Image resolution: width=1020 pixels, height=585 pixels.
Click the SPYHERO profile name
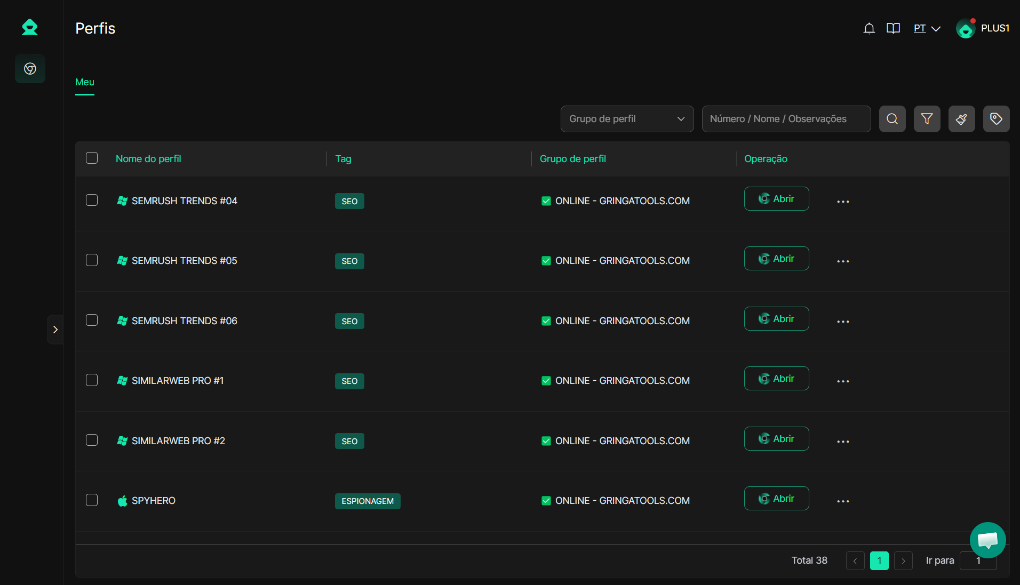point(154,501)
